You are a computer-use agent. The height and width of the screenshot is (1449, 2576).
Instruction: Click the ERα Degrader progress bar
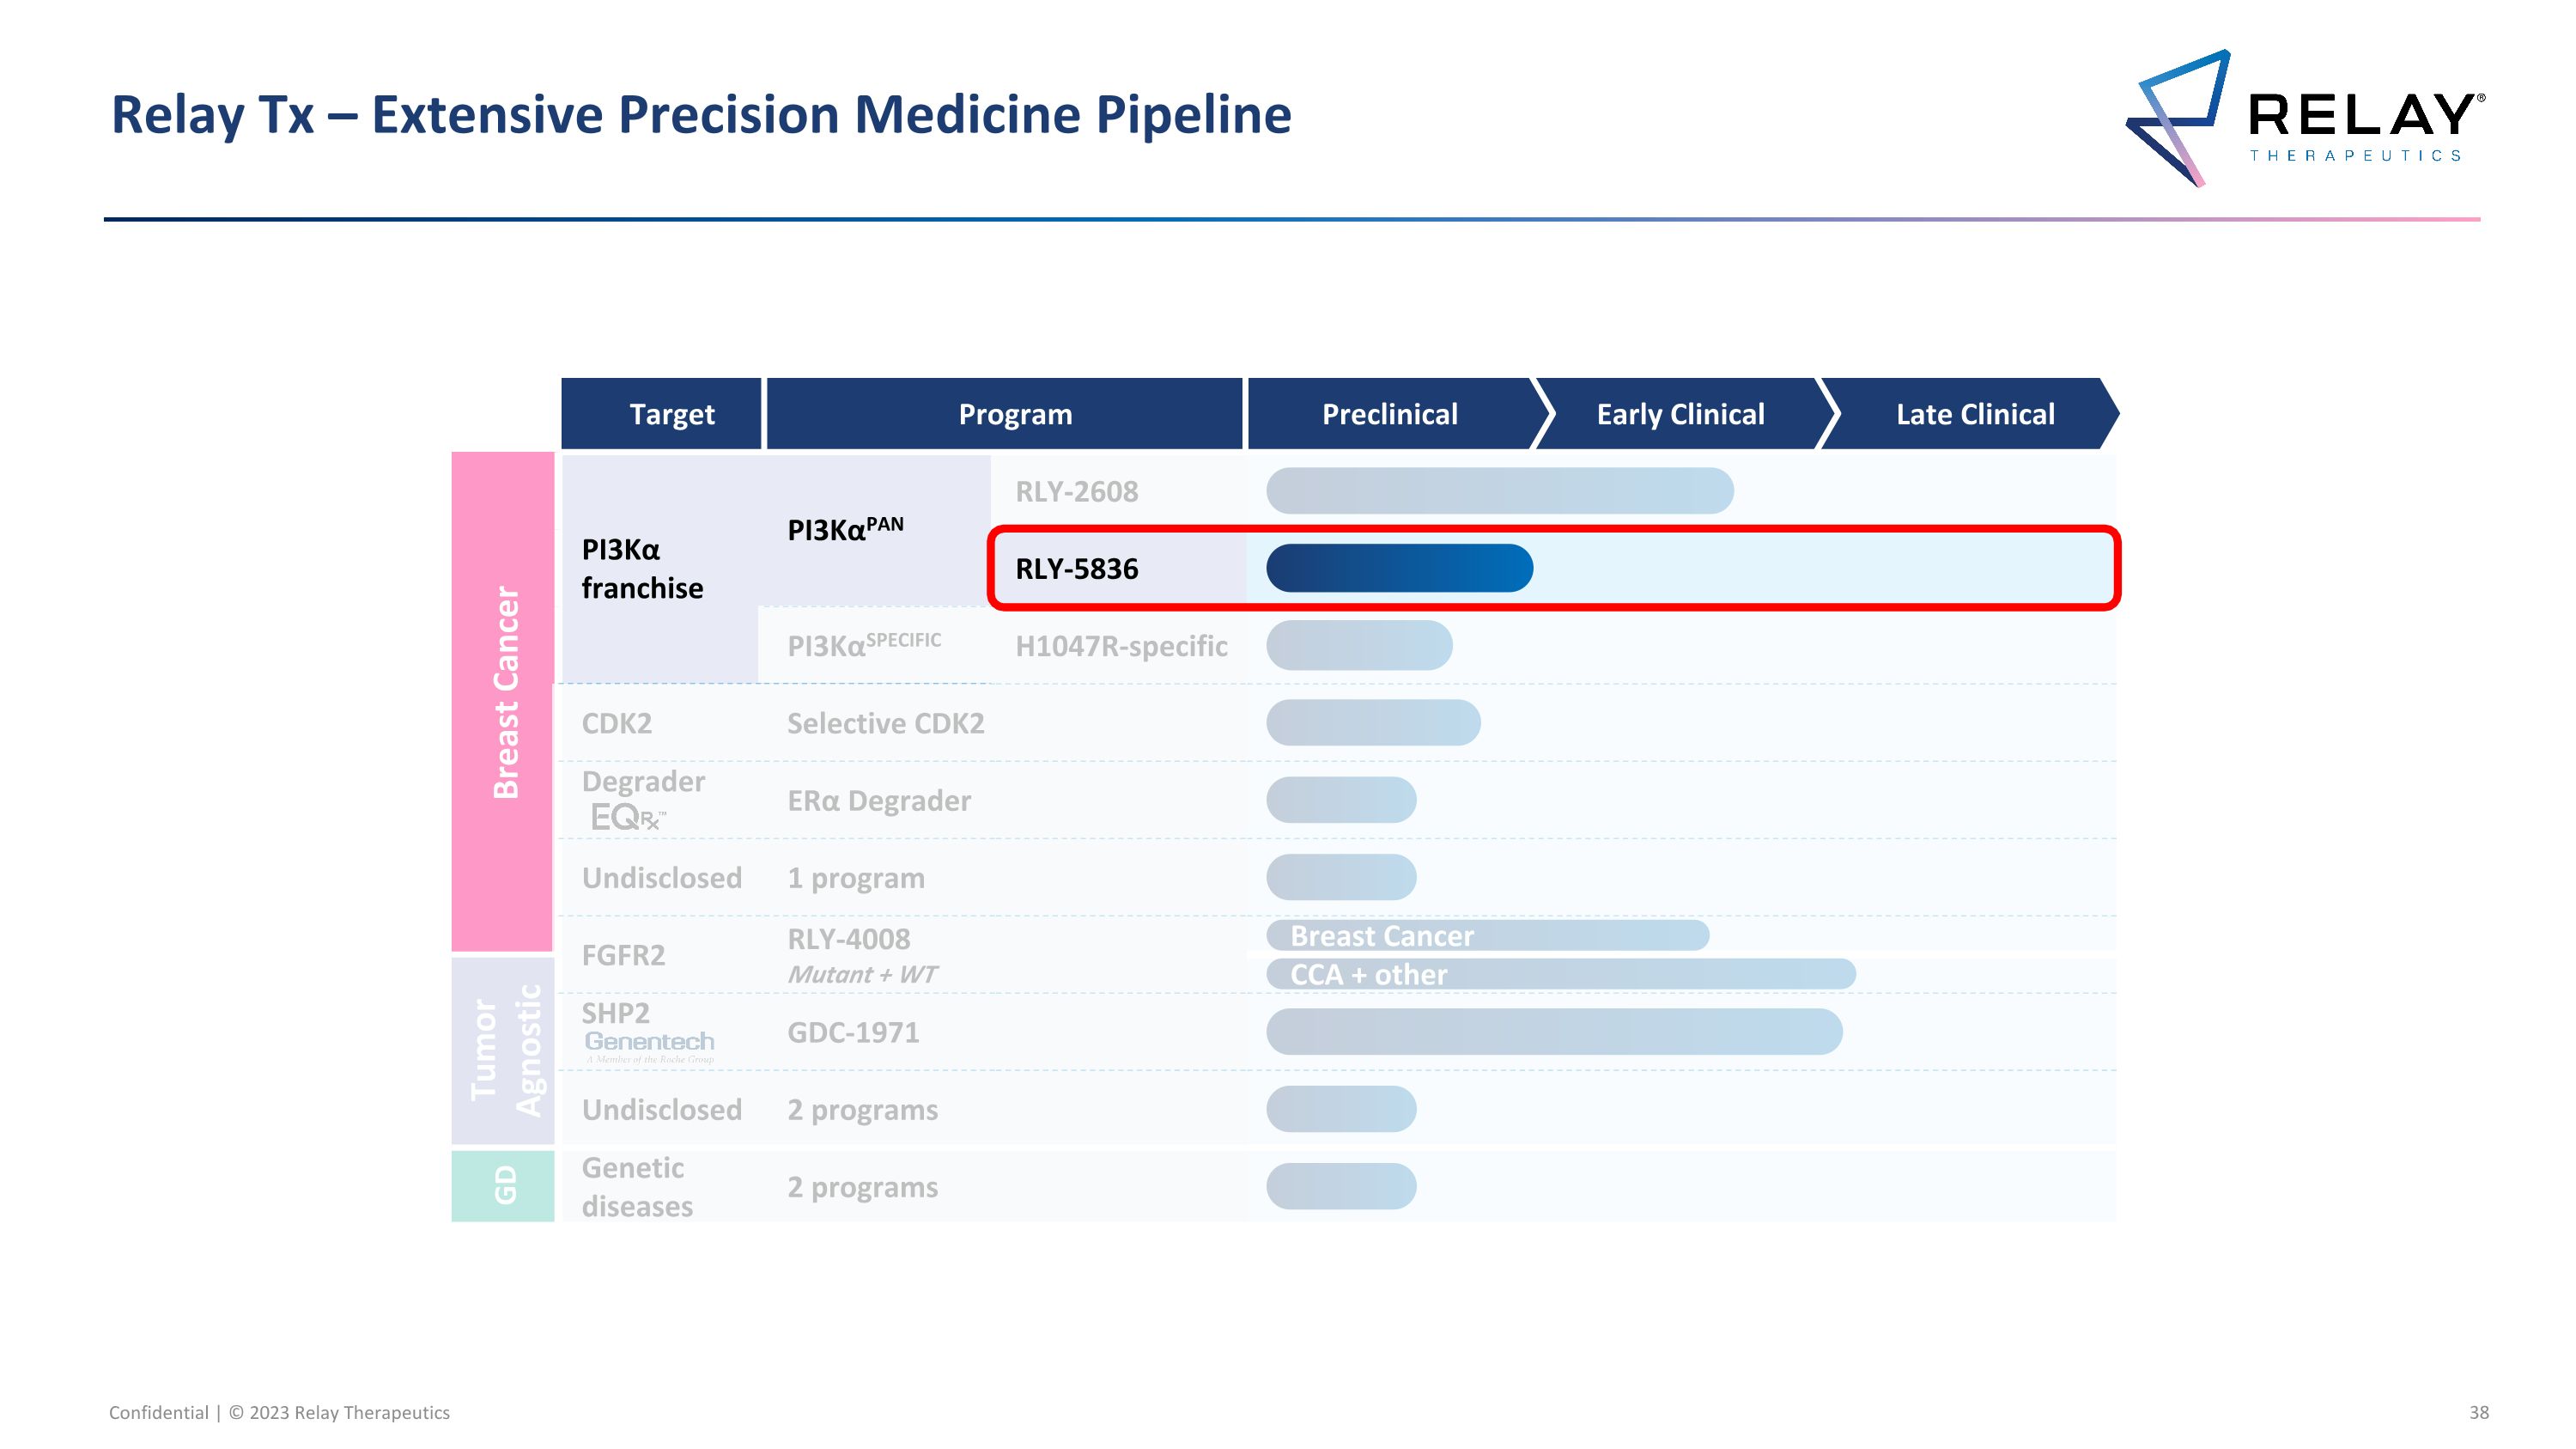[1341, 800]
